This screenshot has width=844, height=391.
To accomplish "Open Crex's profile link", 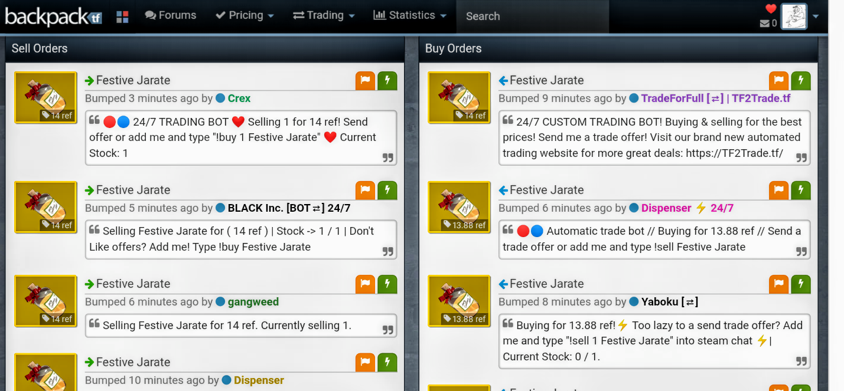I will pos(239,98).
